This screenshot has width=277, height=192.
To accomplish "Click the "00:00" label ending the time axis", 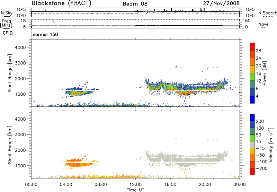I will (240, 185).
